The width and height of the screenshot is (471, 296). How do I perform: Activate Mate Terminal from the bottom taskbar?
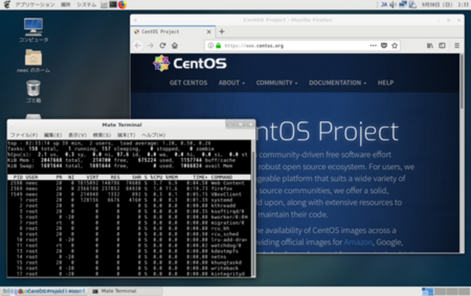coord(125,291)
